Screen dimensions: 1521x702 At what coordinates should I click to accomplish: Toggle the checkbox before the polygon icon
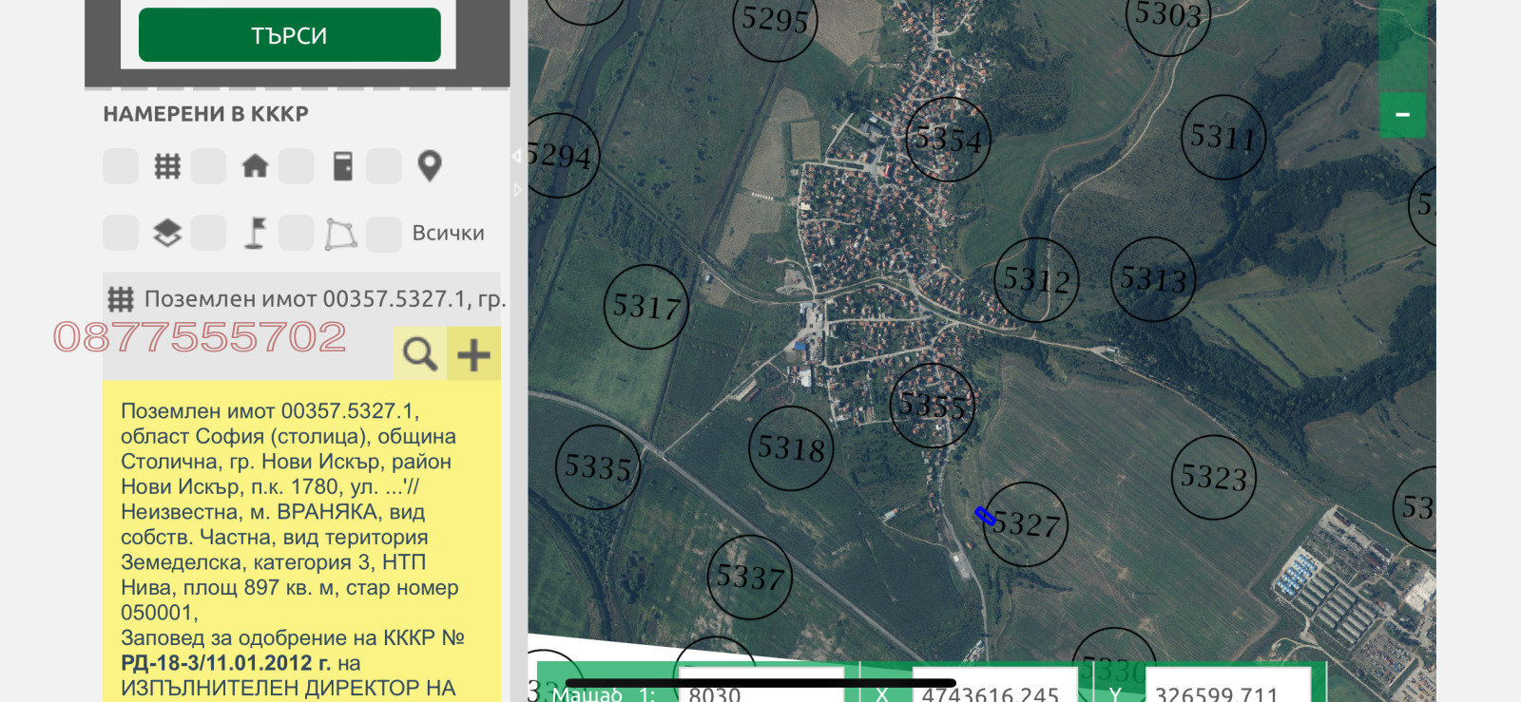pos(296,234)
